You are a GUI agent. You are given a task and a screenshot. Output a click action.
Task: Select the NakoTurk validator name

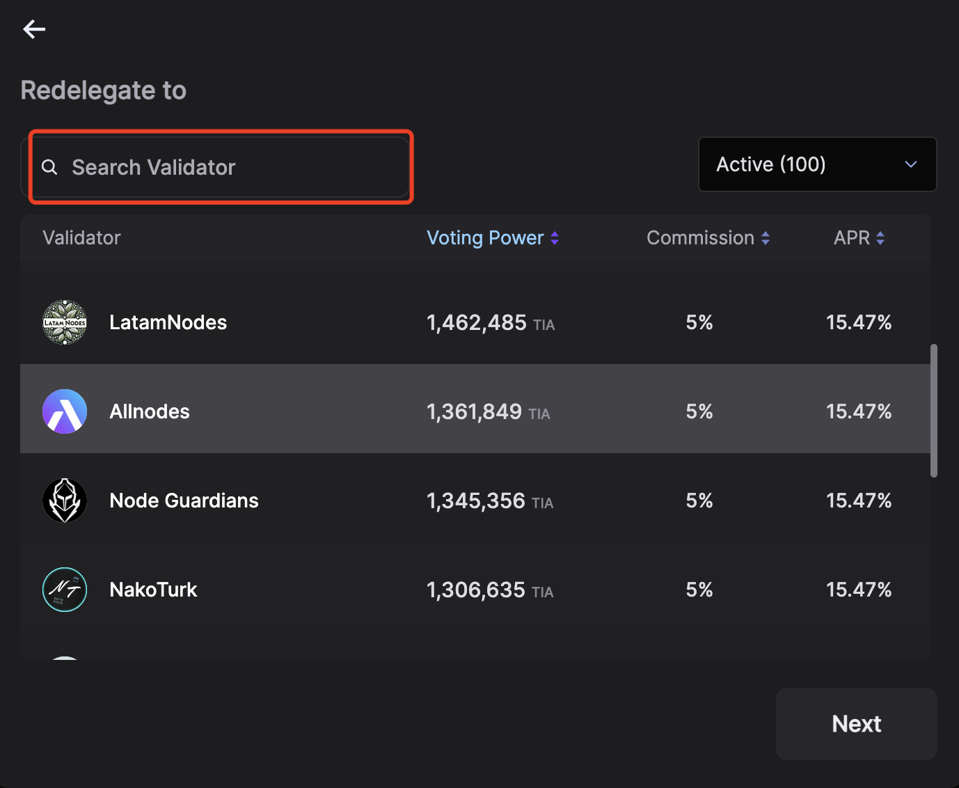153,590
